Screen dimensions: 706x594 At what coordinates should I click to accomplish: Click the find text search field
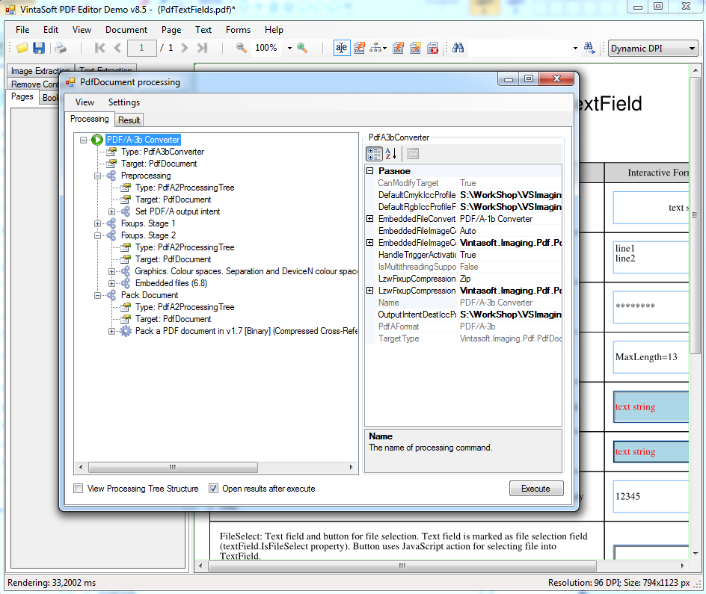pyautogui.click(x=520, y=48)
